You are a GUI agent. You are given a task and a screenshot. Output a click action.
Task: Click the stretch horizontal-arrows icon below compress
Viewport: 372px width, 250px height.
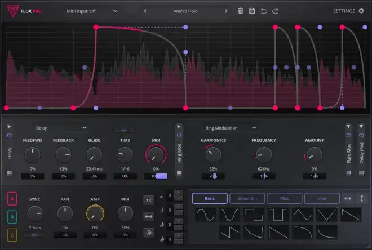point(149,216)
